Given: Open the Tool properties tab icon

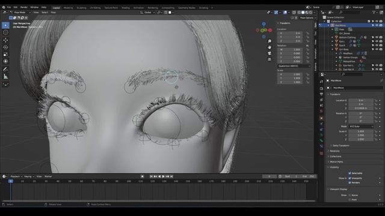Looking at the screenshot, I should tap(321, 82).
